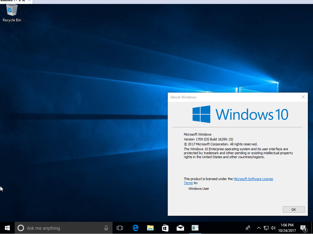The width and height of the screenshot is (313, 234).
Task: Open the People icon in tray
Action: tap(248, 228)
